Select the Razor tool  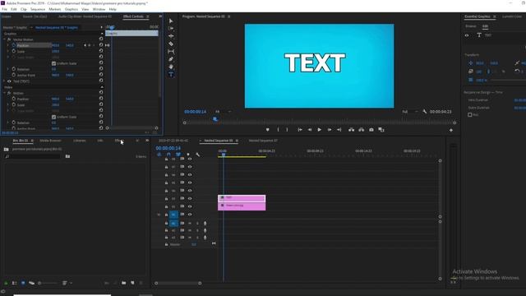click(171, 44)
